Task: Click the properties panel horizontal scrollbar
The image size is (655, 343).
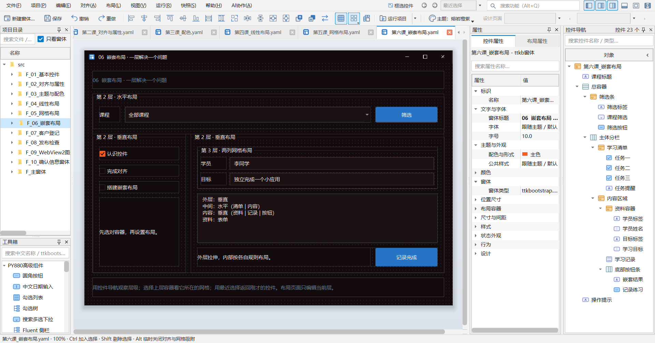Action: (515, 330)
